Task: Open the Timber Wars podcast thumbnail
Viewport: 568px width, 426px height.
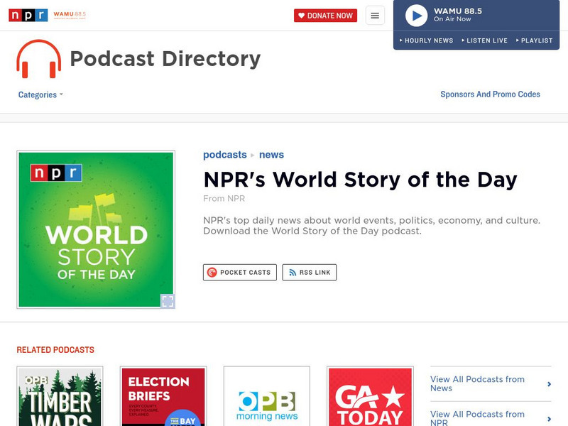Action: point(60,396)
